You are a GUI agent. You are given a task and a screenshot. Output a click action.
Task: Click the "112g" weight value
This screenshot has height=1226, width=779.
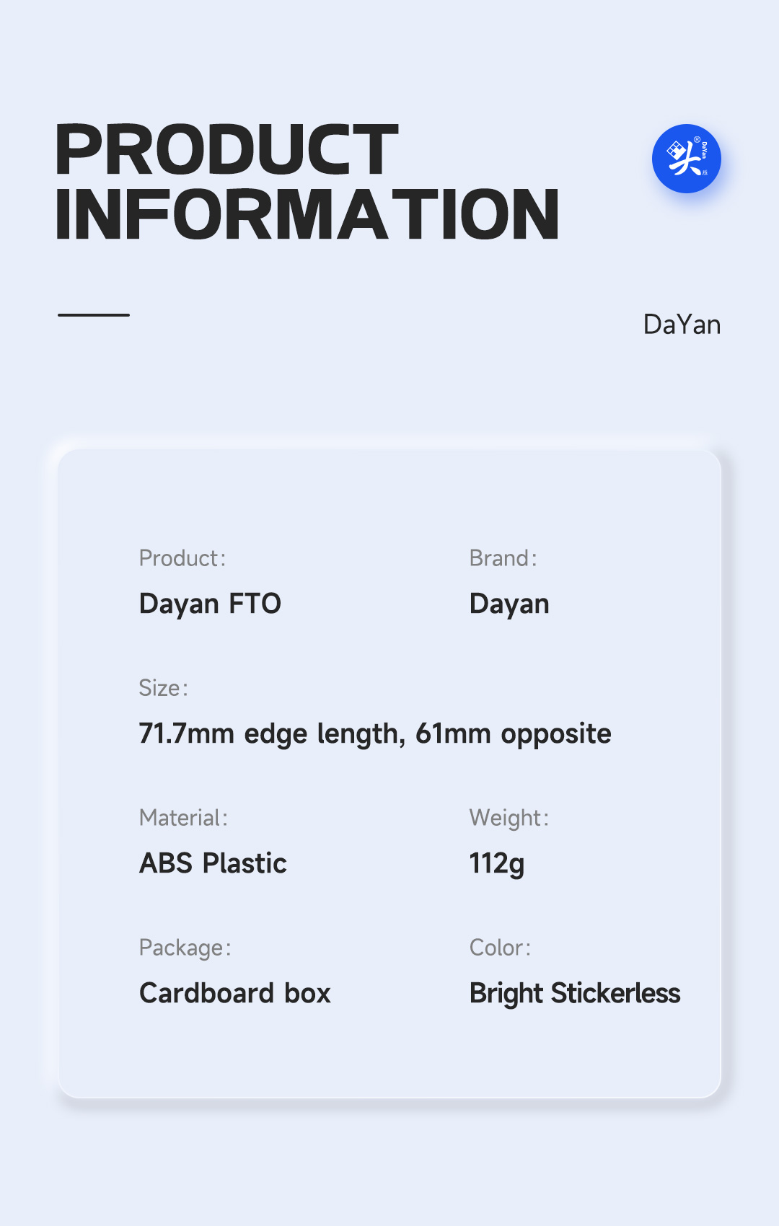click(x=497, y=863)
